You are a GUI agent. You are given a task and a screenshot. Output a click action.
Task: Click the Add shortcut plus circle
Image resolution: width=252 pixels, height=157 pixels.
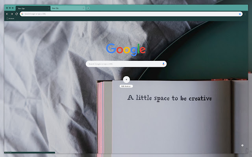pos(126,79)
